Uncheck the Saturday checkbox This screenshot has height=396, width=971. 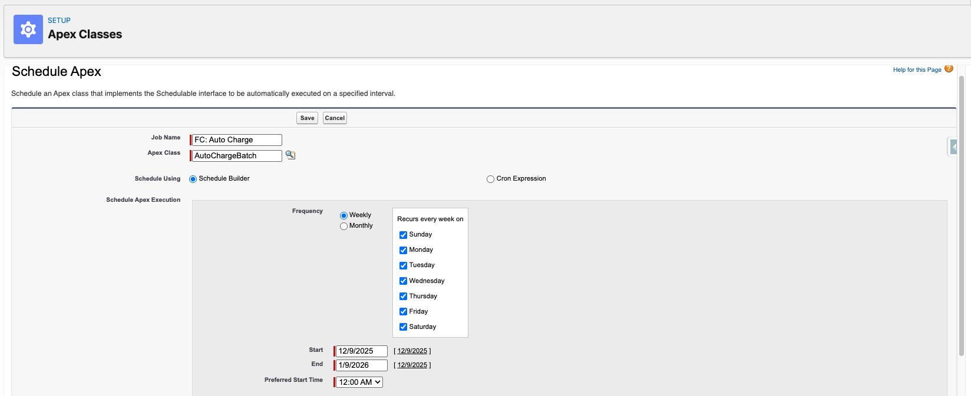point(404,327)
